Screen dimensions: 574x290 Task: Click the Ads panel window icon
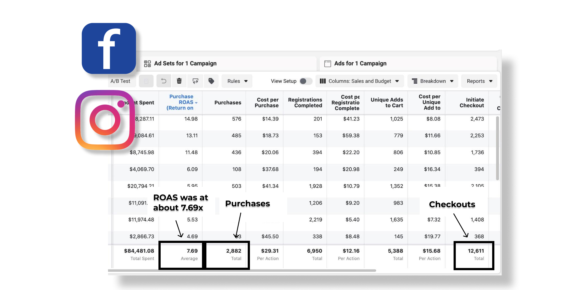tap(328, 64)
